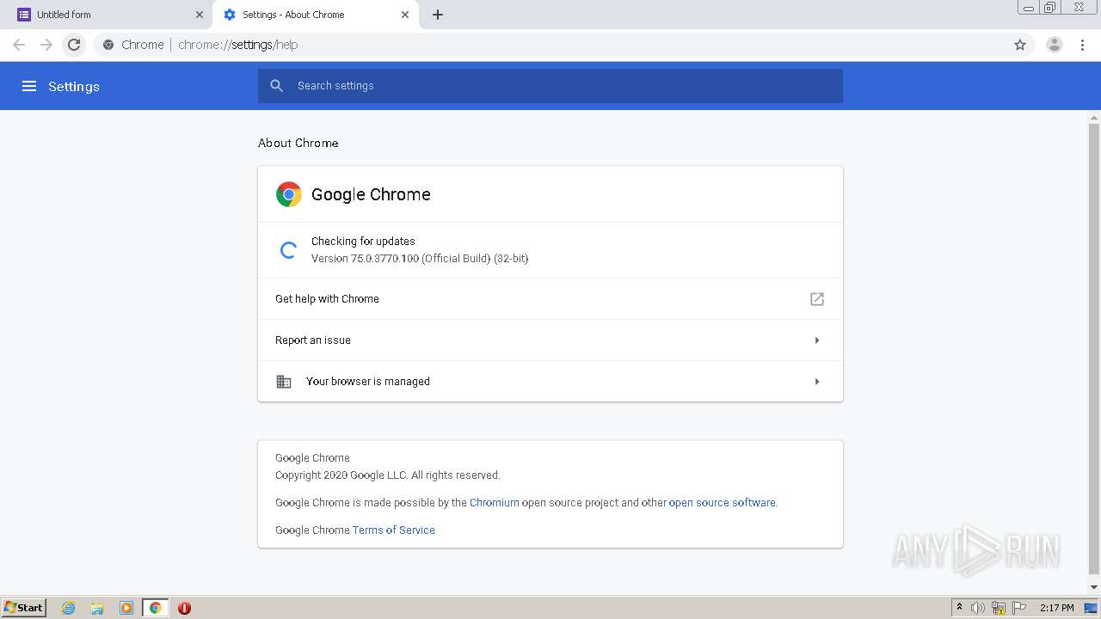Bookmark this page with the star
1101x619 pixels.
[1020, 45]
